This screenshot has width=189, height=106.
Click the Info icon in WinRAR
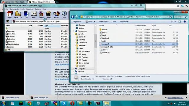coord(64,15)
